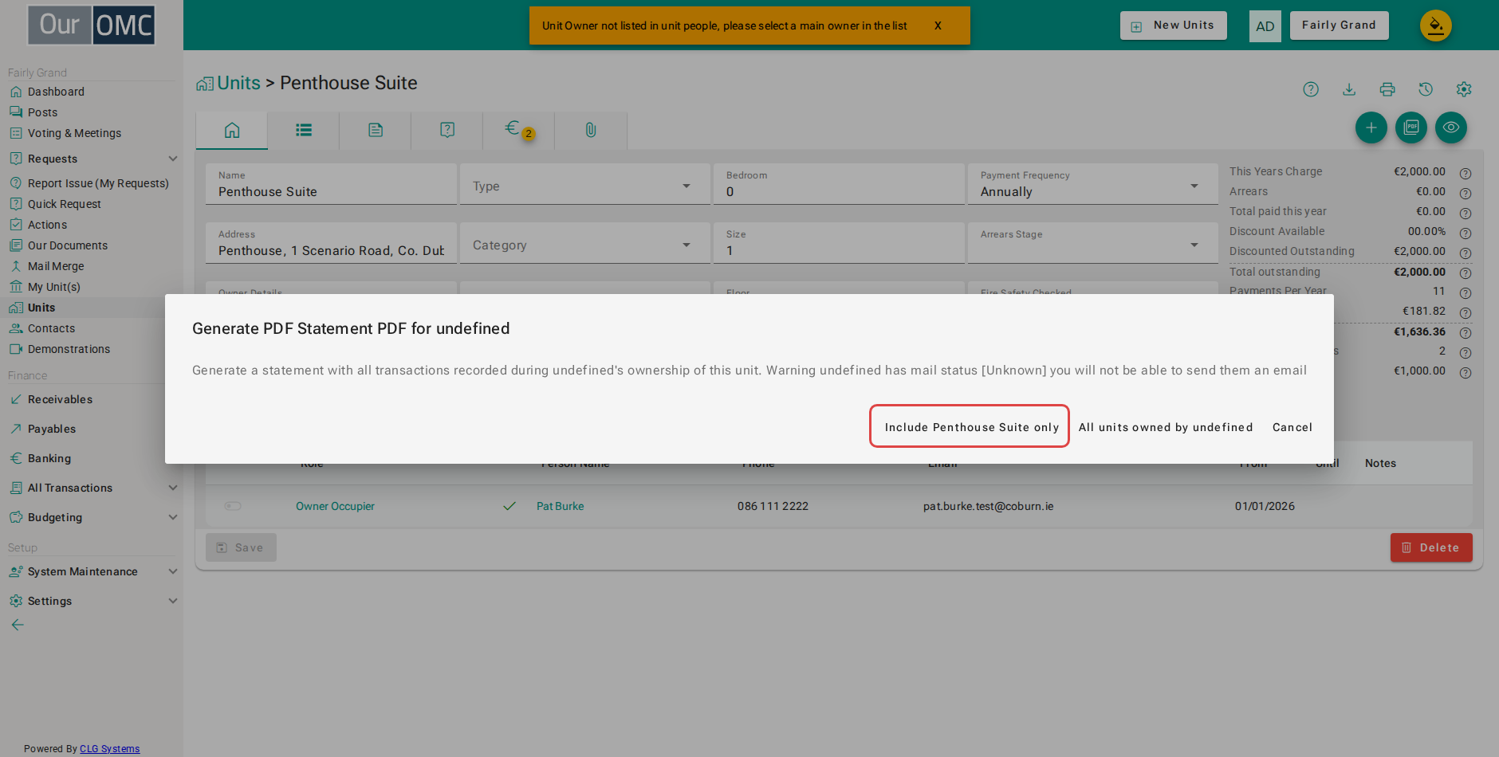1499x757 pixels.
Task: Choose All units owned by undefined
Action: click(x=1166, y=427)
